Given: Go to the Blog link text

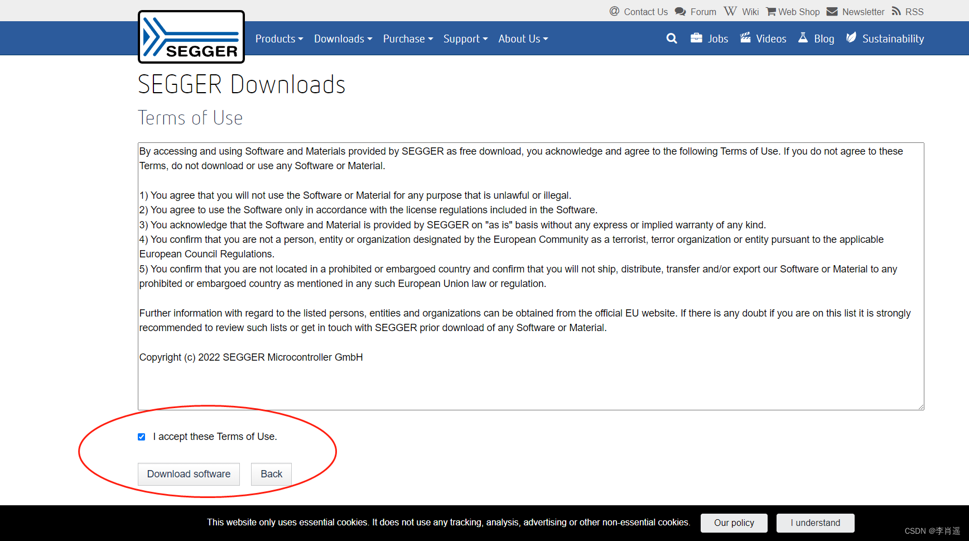Looking at the screenshot, I should [824, 39].
